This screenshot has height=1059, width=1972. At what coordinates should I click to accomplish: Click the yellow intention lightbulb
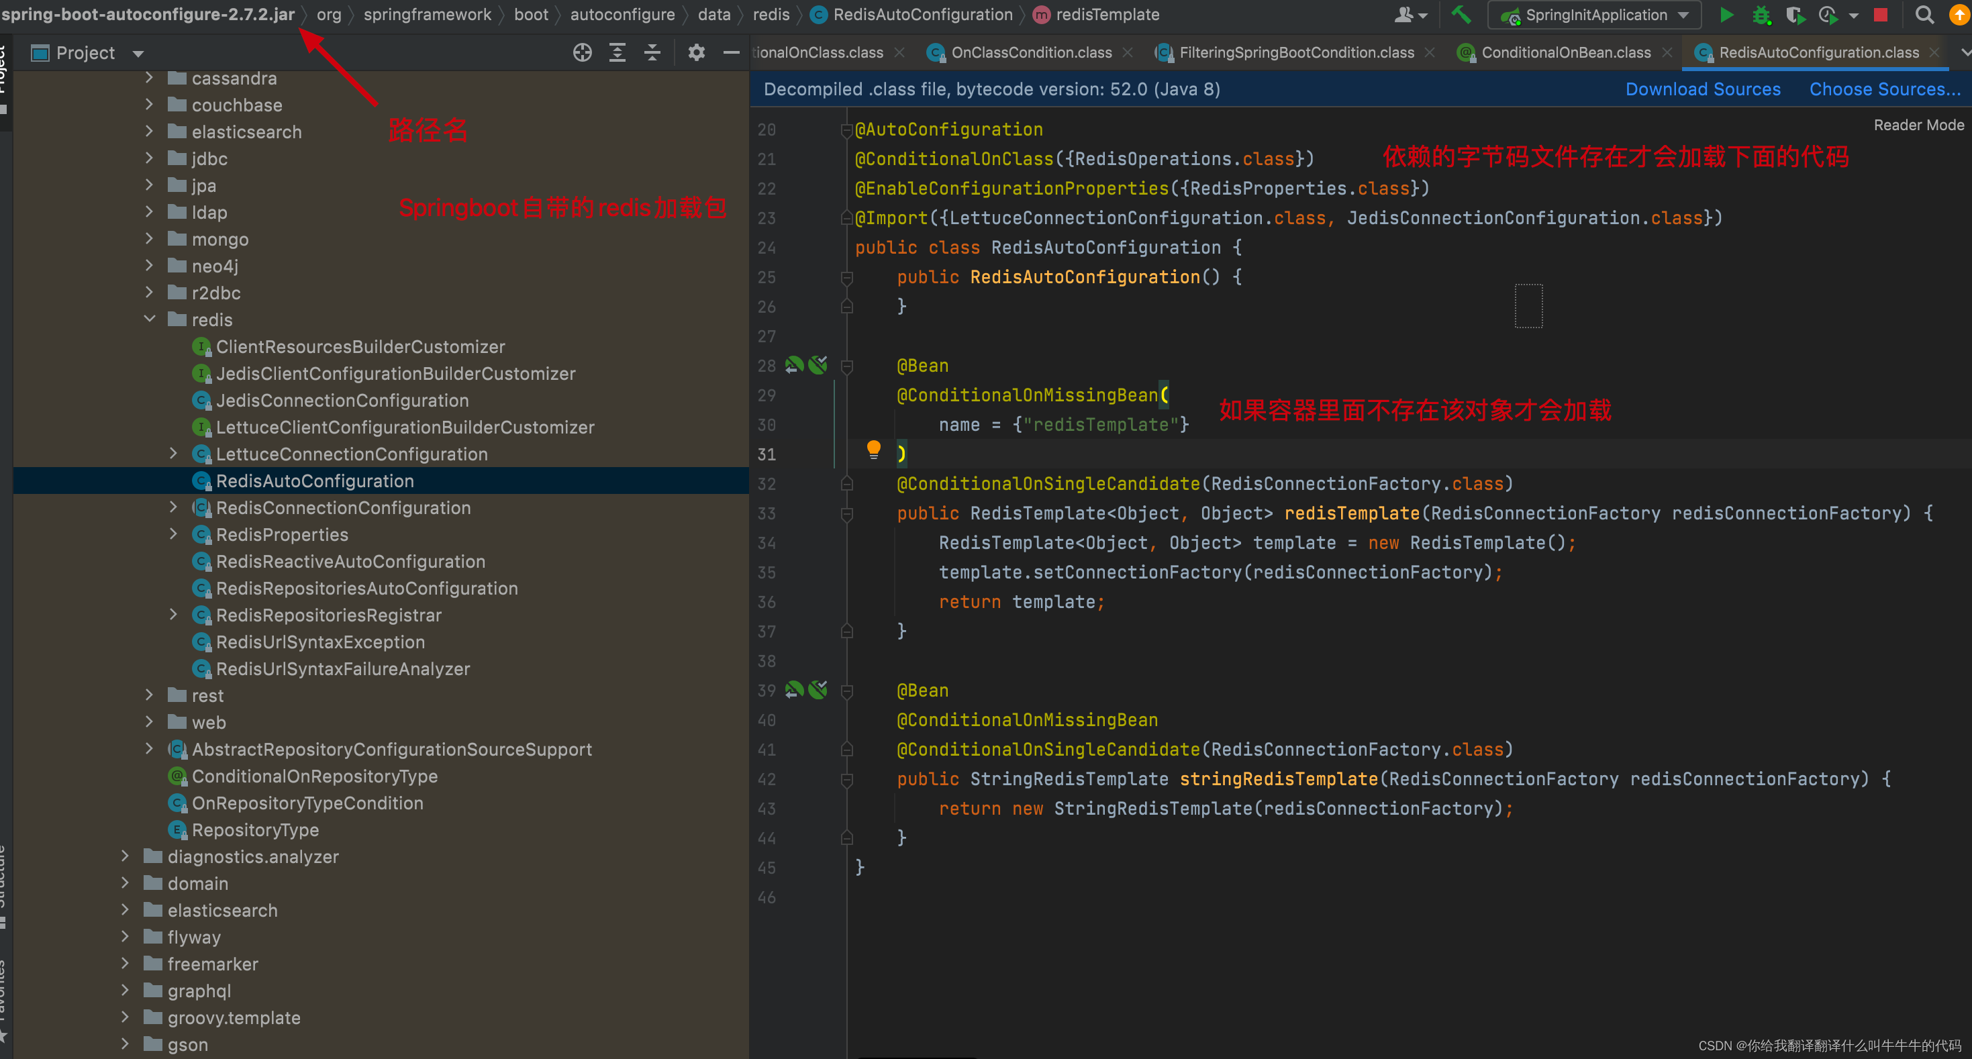coord(873,449)
